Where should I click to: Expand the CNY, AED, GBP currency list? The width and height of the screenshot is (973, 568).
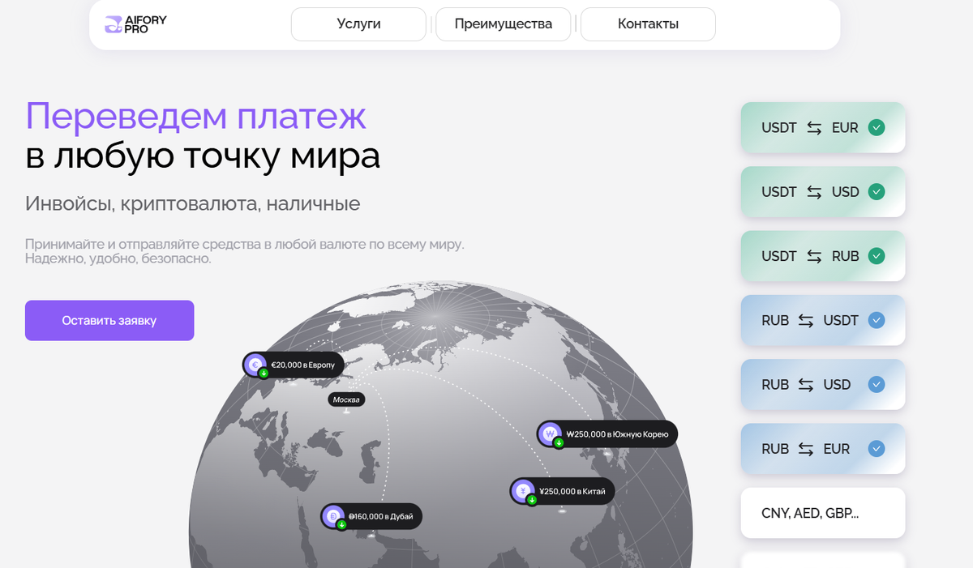822,512
